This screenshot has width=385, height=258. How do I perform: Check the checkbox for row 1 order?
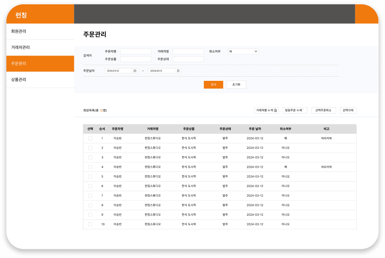coord(90,138)
